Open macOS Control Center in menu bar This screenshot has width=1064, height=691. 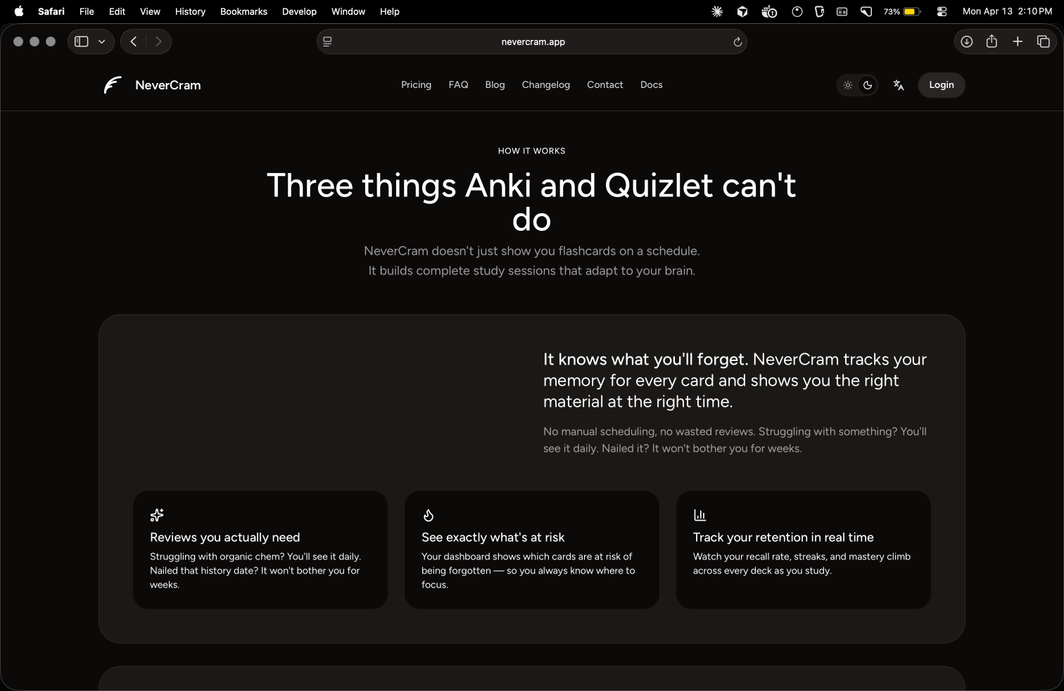942,11
